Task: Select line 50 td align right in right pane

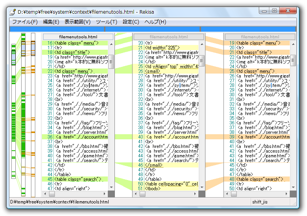Action: tap(257, 189)
